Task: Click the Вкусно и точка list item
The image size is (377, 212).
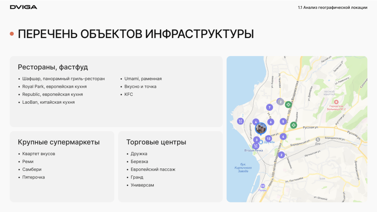Action: pos(140,87)
